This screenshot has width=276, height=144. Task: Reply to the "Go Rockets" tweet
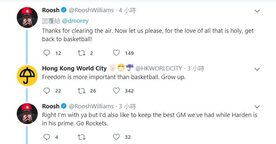(47, 137)
